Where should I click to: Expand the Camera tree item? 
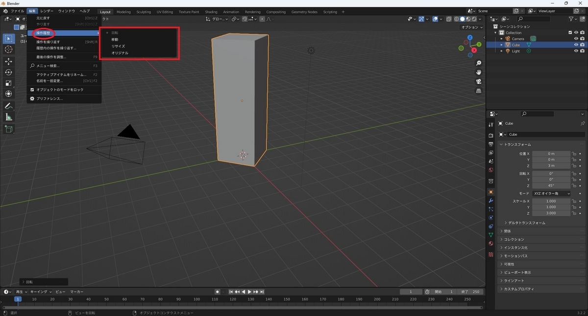(501, 39)
